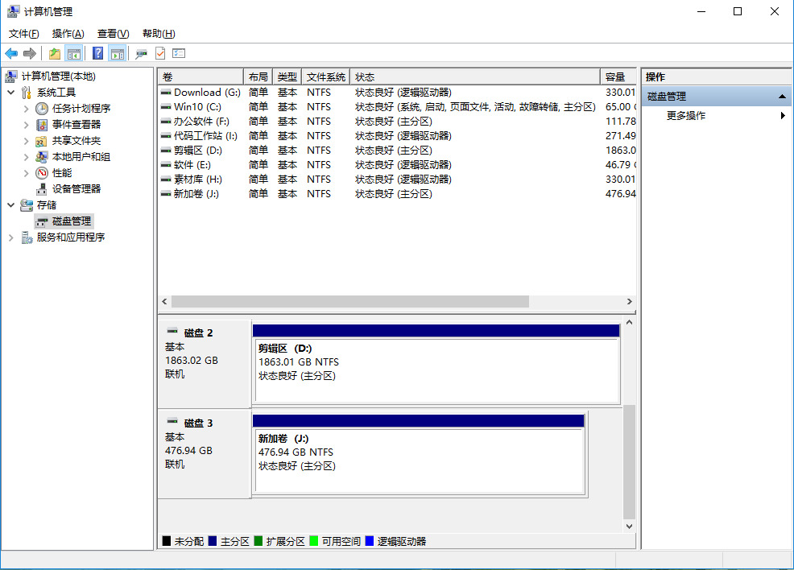This screenshot has height=570, width=794.
Task: Click 更多操作 in the actions pane
Action: 686,116
